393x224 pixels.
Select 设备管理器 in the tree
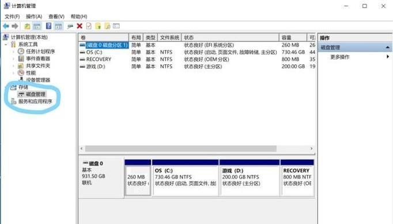38,80
